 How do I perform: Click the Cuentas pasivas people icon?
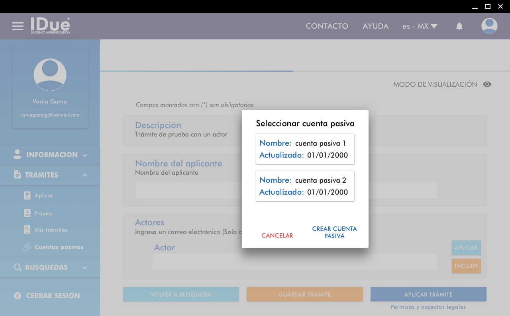click(x=27, y=247)
